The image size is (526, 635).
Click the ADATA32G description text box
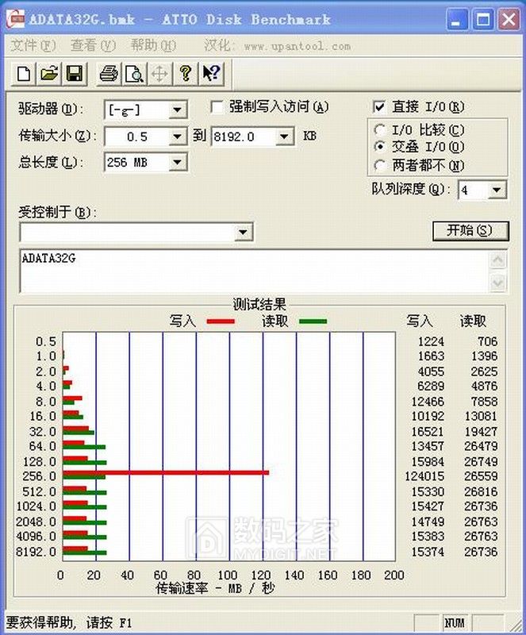[x=254, y=271]
